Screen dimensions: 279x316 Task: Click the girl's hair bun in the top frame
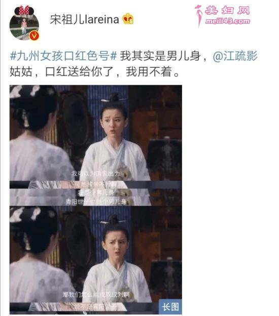[115, 98]
